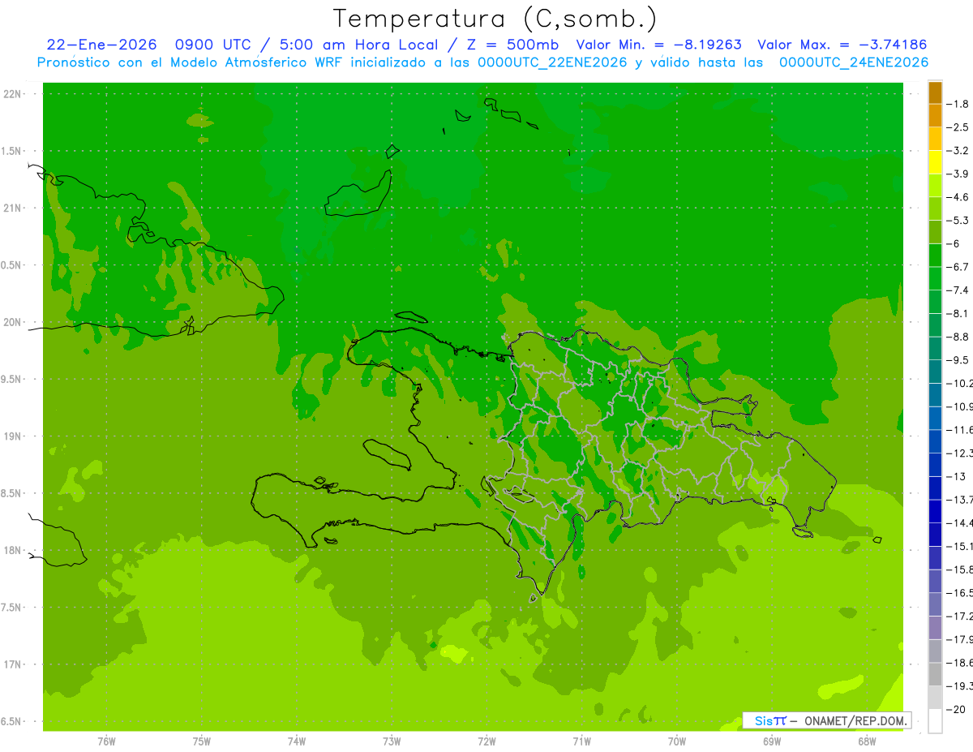
Task: Click the "72W" longitude label
Action: [x=486, y=741]
